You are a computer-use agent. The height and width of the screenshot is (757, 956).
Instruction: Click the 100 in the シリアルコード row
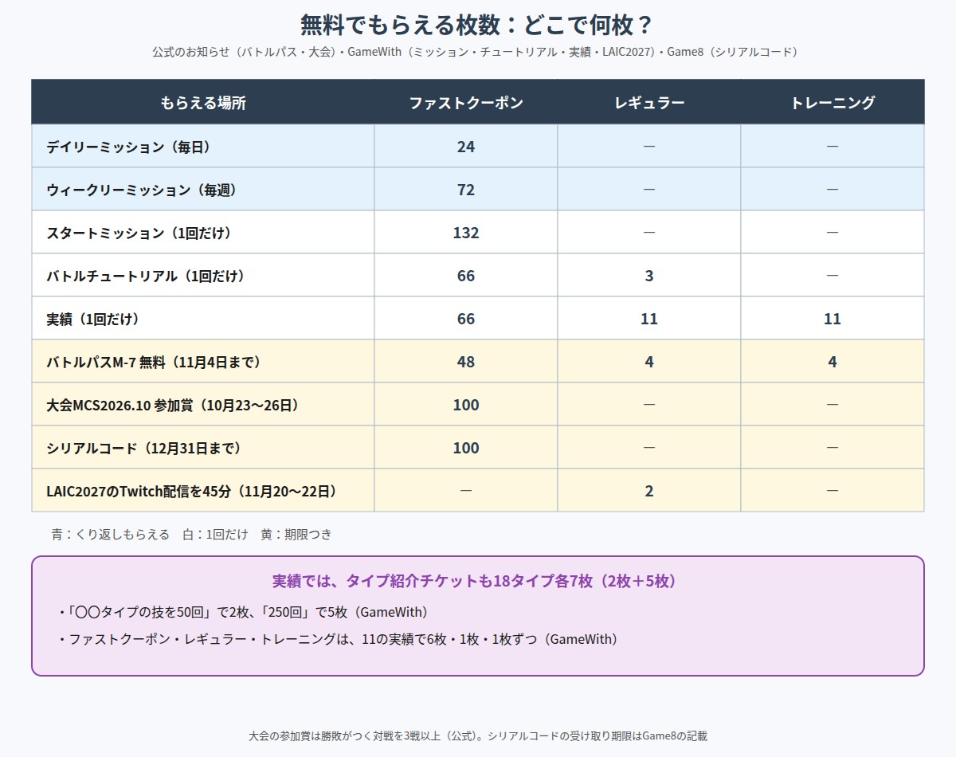pyautogui.click(x=466, y=448)
